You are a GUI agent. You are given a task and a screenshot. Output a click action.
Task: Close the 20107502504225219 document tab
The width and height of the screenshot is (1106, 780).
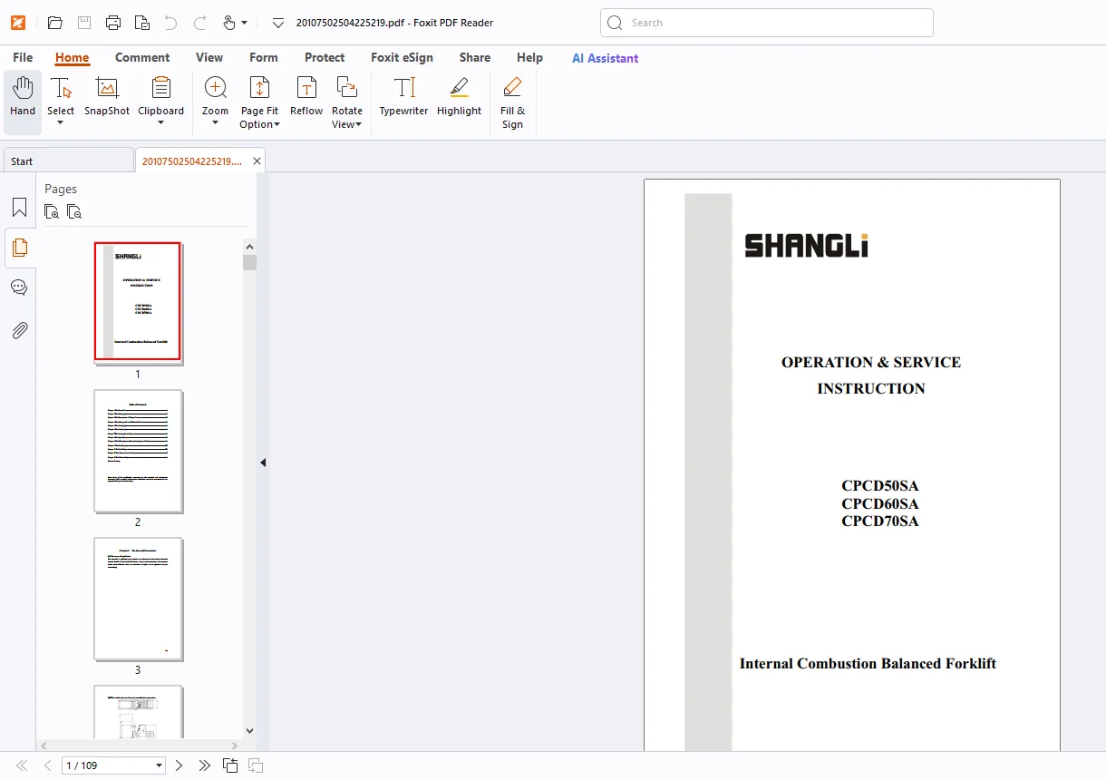257,161
